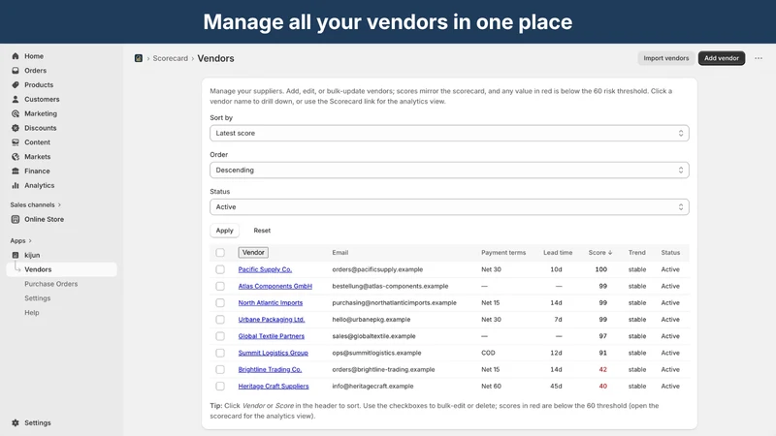Click the Discounts badge icon
The height and width of the screenshot is (436, 776).
tap(16, 128)
